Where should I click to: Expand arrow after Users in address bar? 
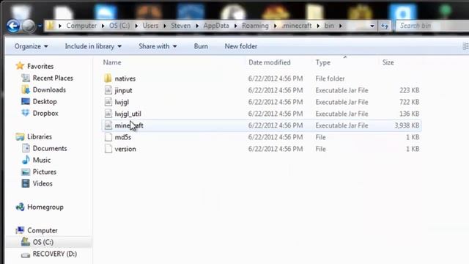pos(164,26)
